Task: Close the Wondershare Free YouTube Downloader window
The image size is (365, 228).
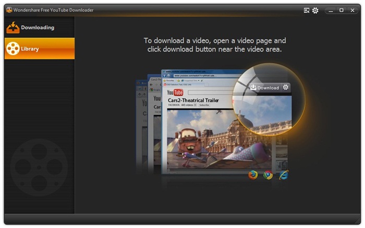Action: click(x=352, y=10)
